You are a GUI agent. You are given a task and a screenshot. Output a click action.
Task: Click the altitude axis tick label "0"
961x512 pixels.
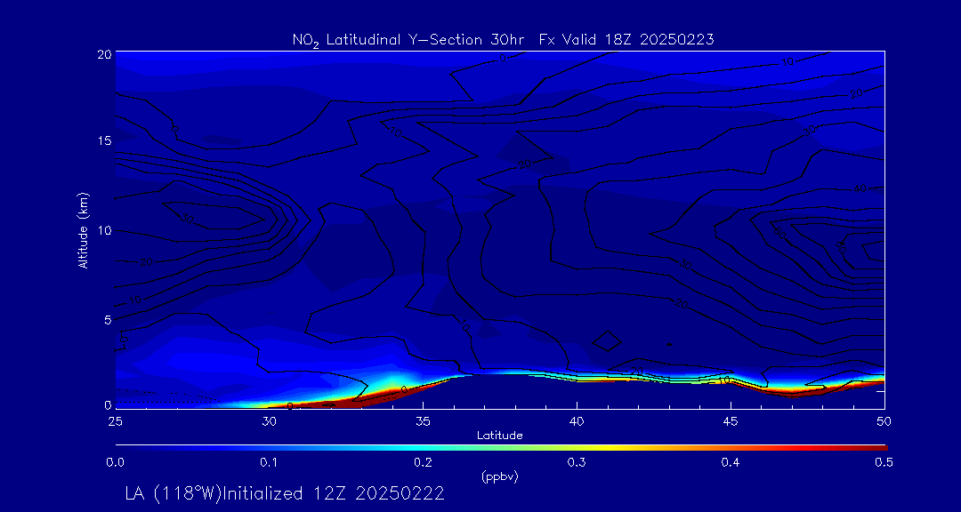pyautogui.click(x=108, y=404)
